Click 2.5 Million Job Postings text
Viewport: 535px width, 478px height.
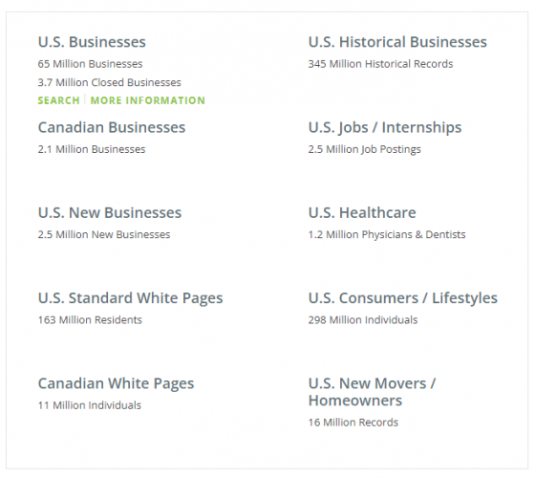point(364,149)
